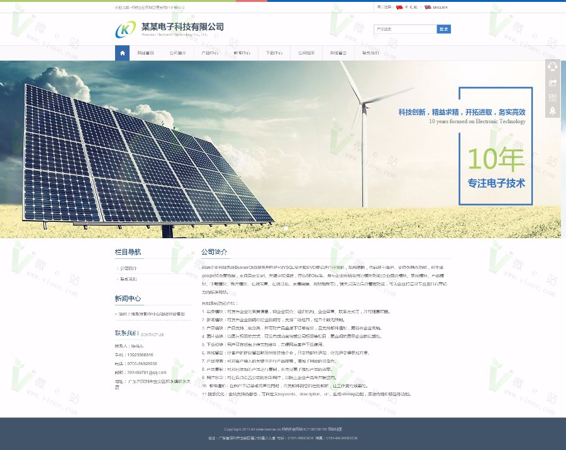
Task: Open the 产品中心 dropdown menu
Action: pyautogui.click(x=209, y=53)
